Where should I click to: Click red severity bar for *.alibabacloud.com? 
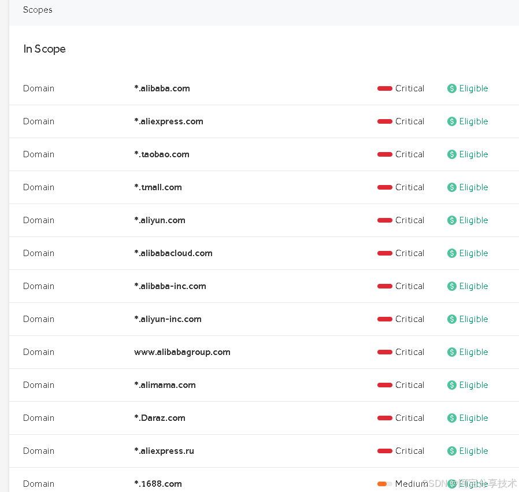384,253
